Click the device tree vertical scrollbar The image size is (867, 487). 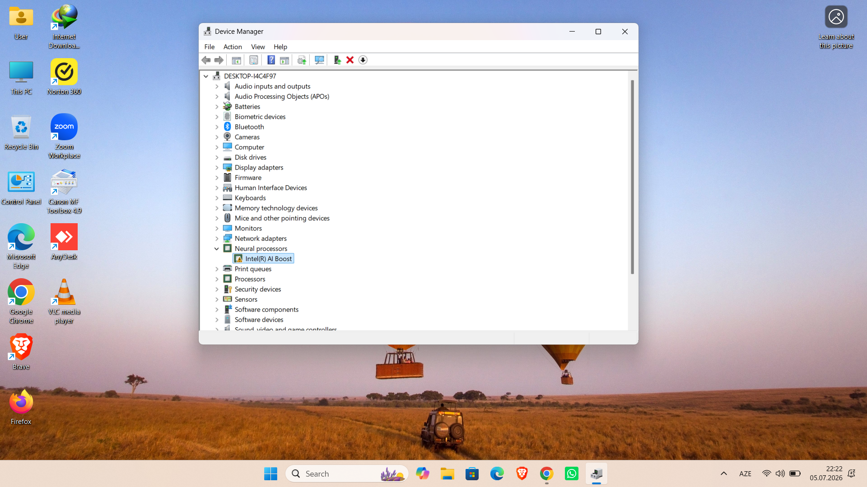coord(632,177)
